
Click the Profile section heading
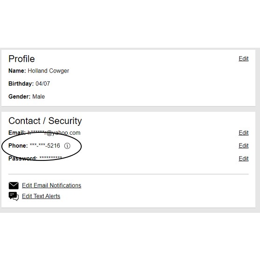(21, 59)
